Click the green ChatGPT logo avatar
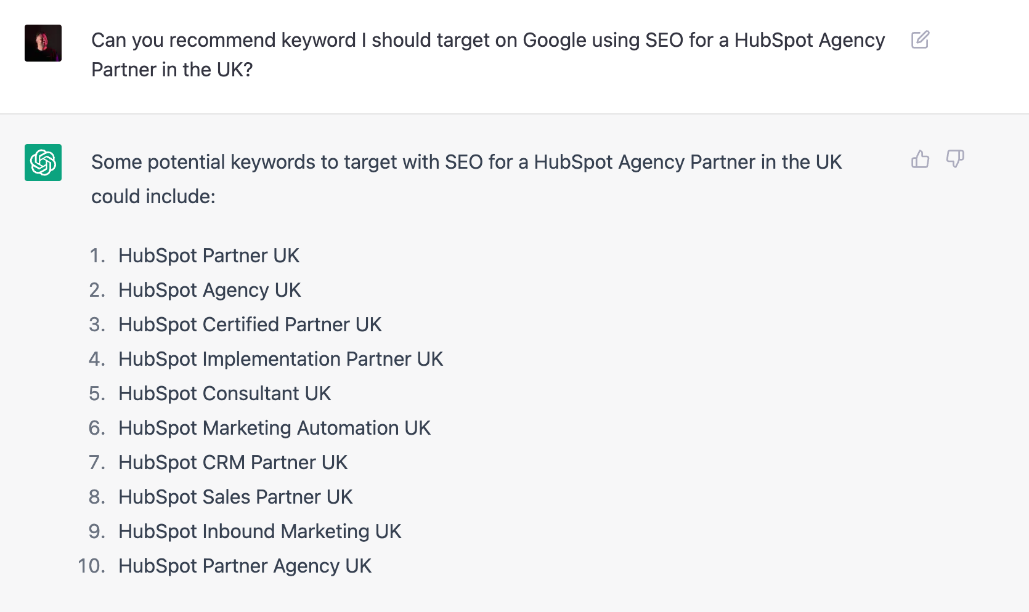This screenshot has width=1029, height=612. [43, 163]
